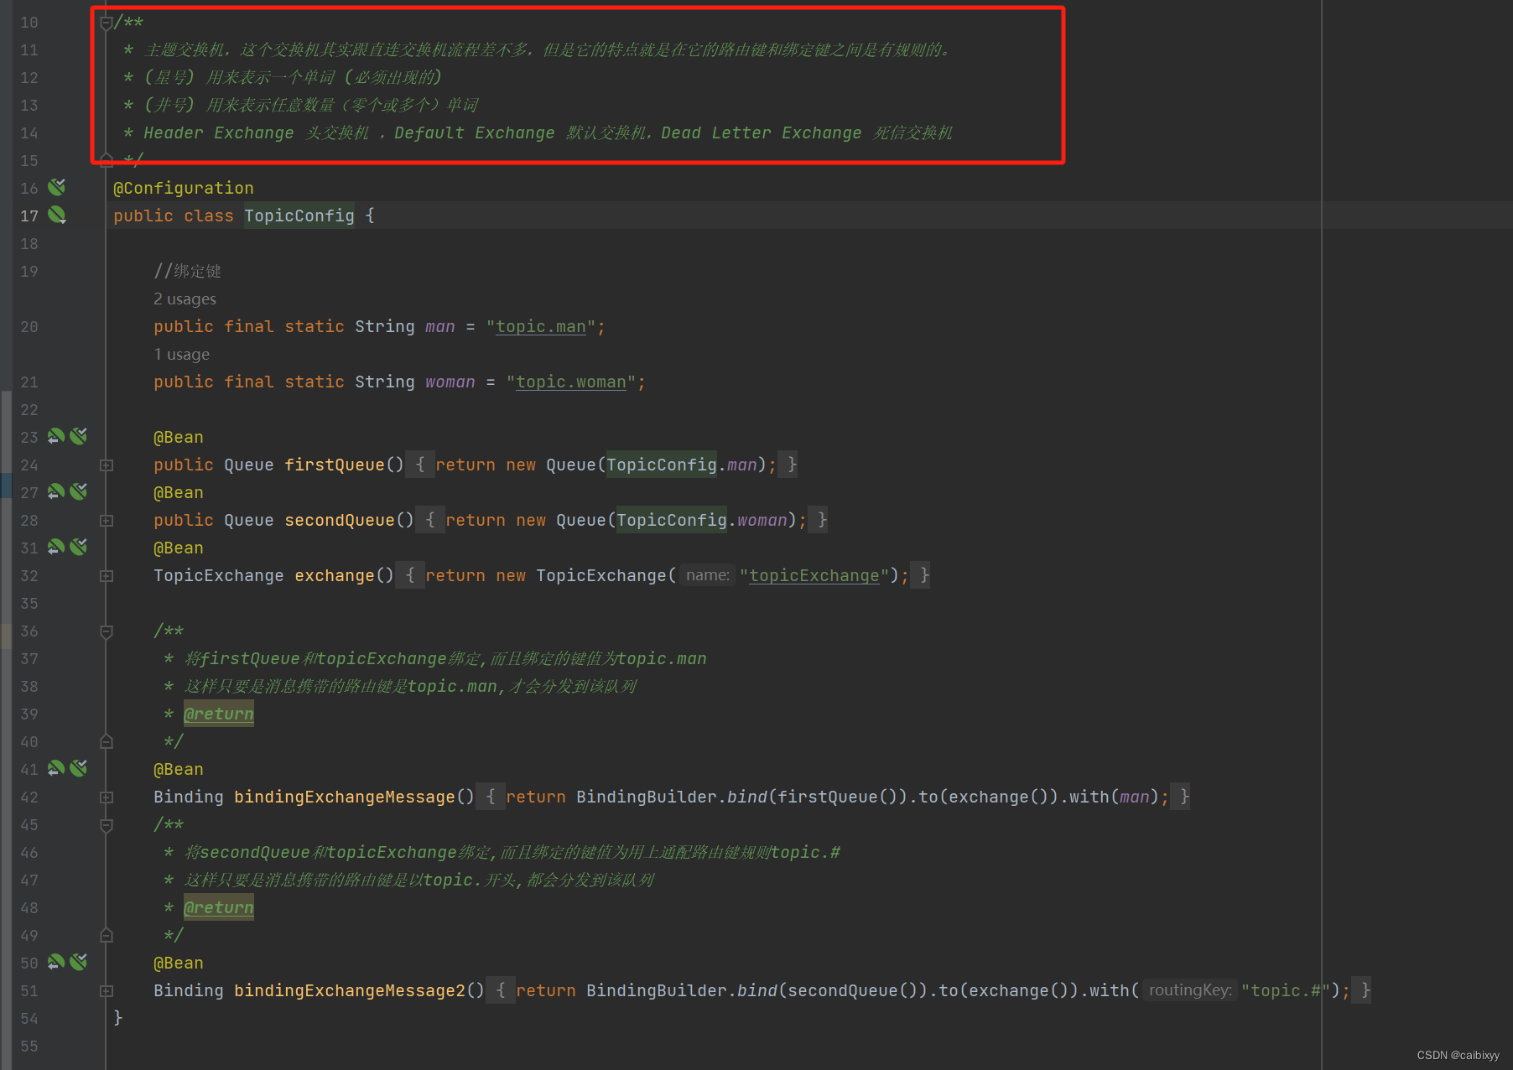Click the folded opening brace after firstQueue()
This screenshot has width=1513, height=1070.
click(x=420, y=465)
